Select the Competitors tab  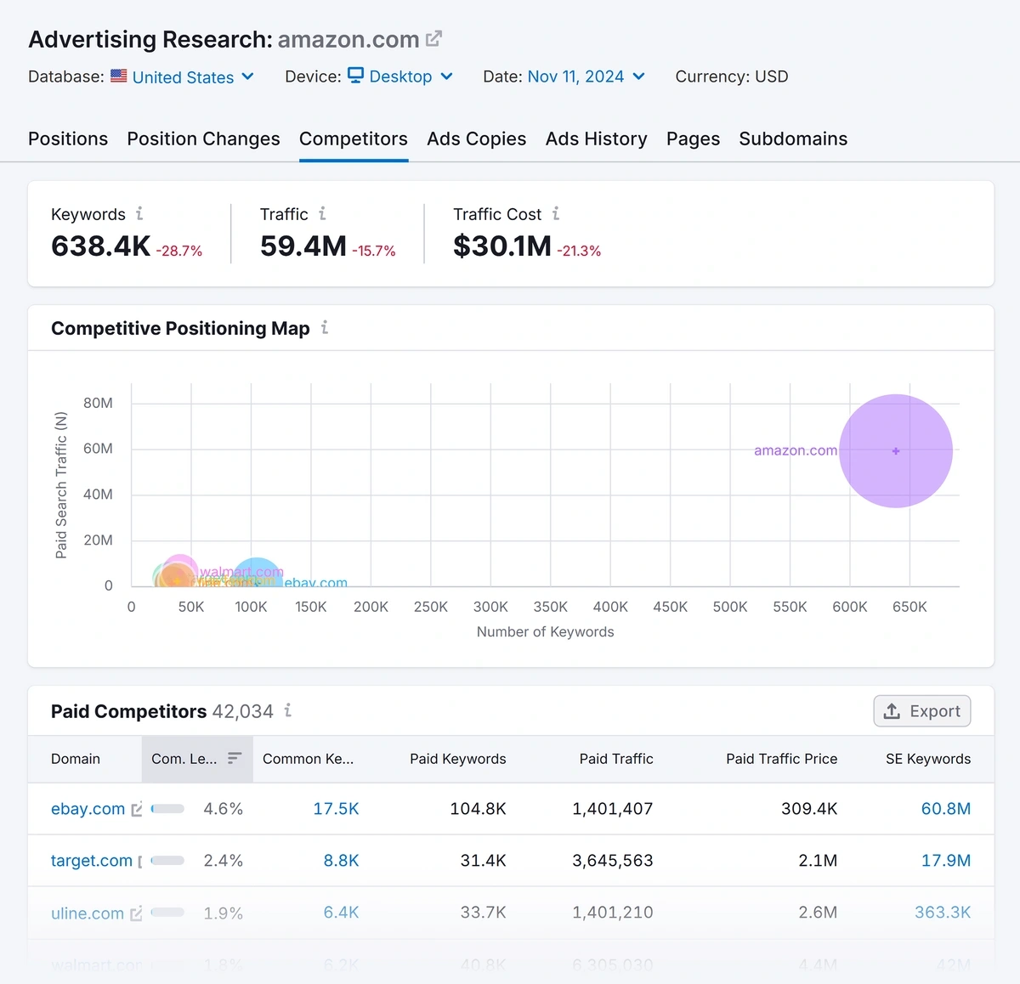[354, 139]
